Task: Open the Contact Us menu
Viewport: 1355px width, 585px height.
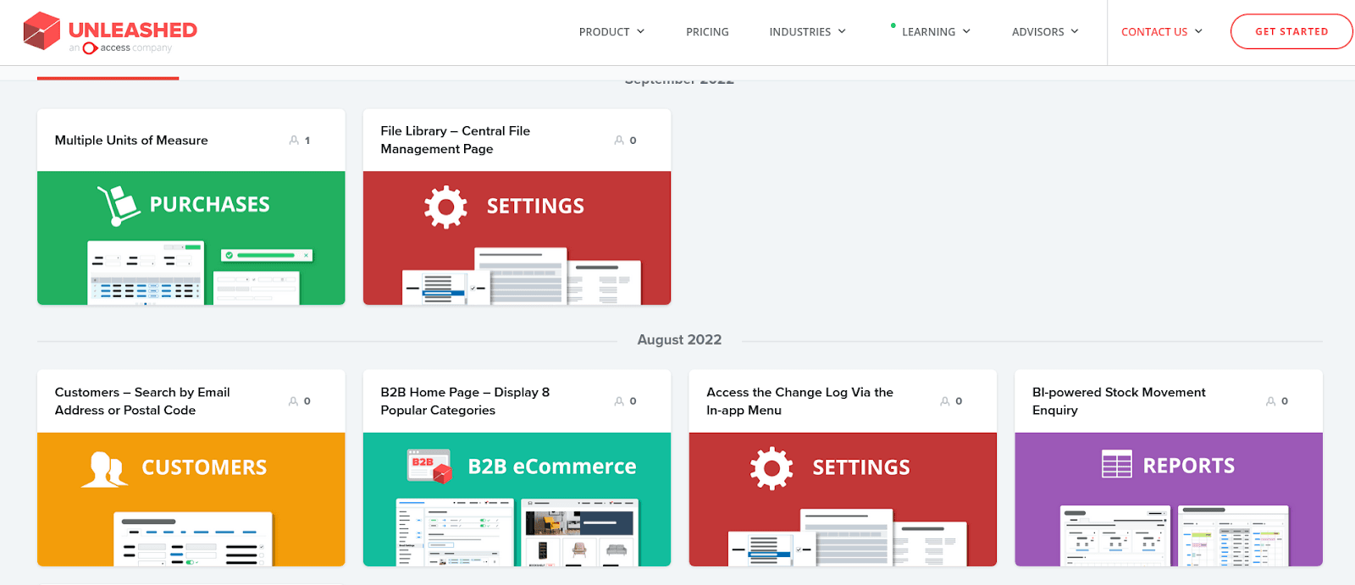Action: (x=1161, y=32)
